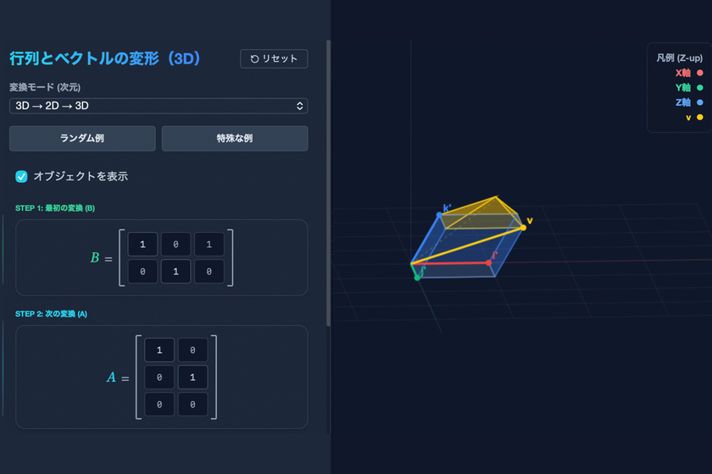Click the yellow vector v endpoint
The image size is (712, 474).
tap(523, 227)
